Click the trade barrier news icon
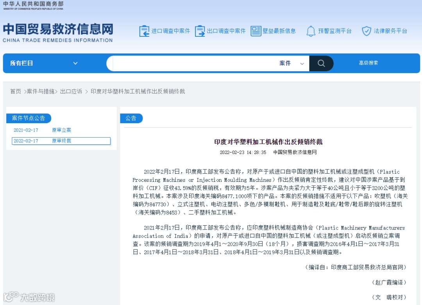The image size is (422, 305). [256, 31]
